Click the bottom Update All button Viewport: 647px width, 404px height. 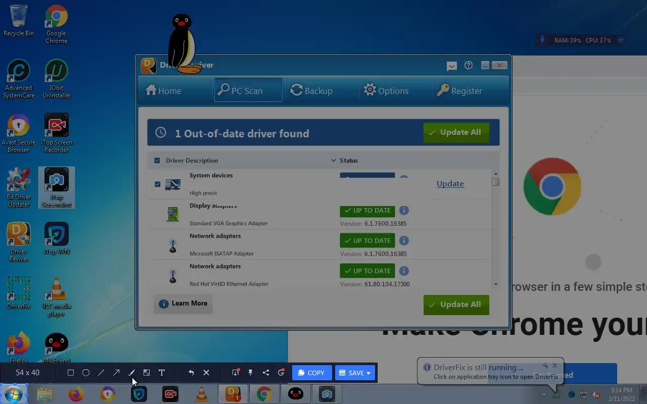(456, 305)
